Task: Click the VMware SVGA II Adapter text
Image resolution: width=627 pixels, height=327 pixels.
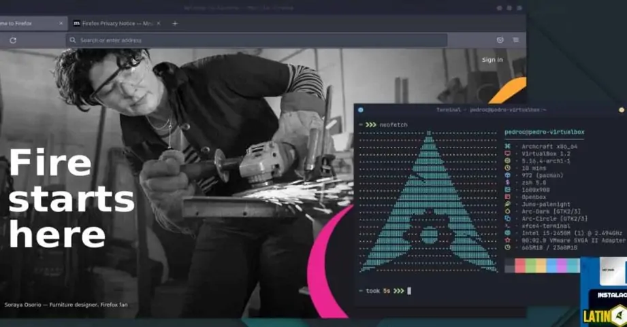Action: pos(574,240)
